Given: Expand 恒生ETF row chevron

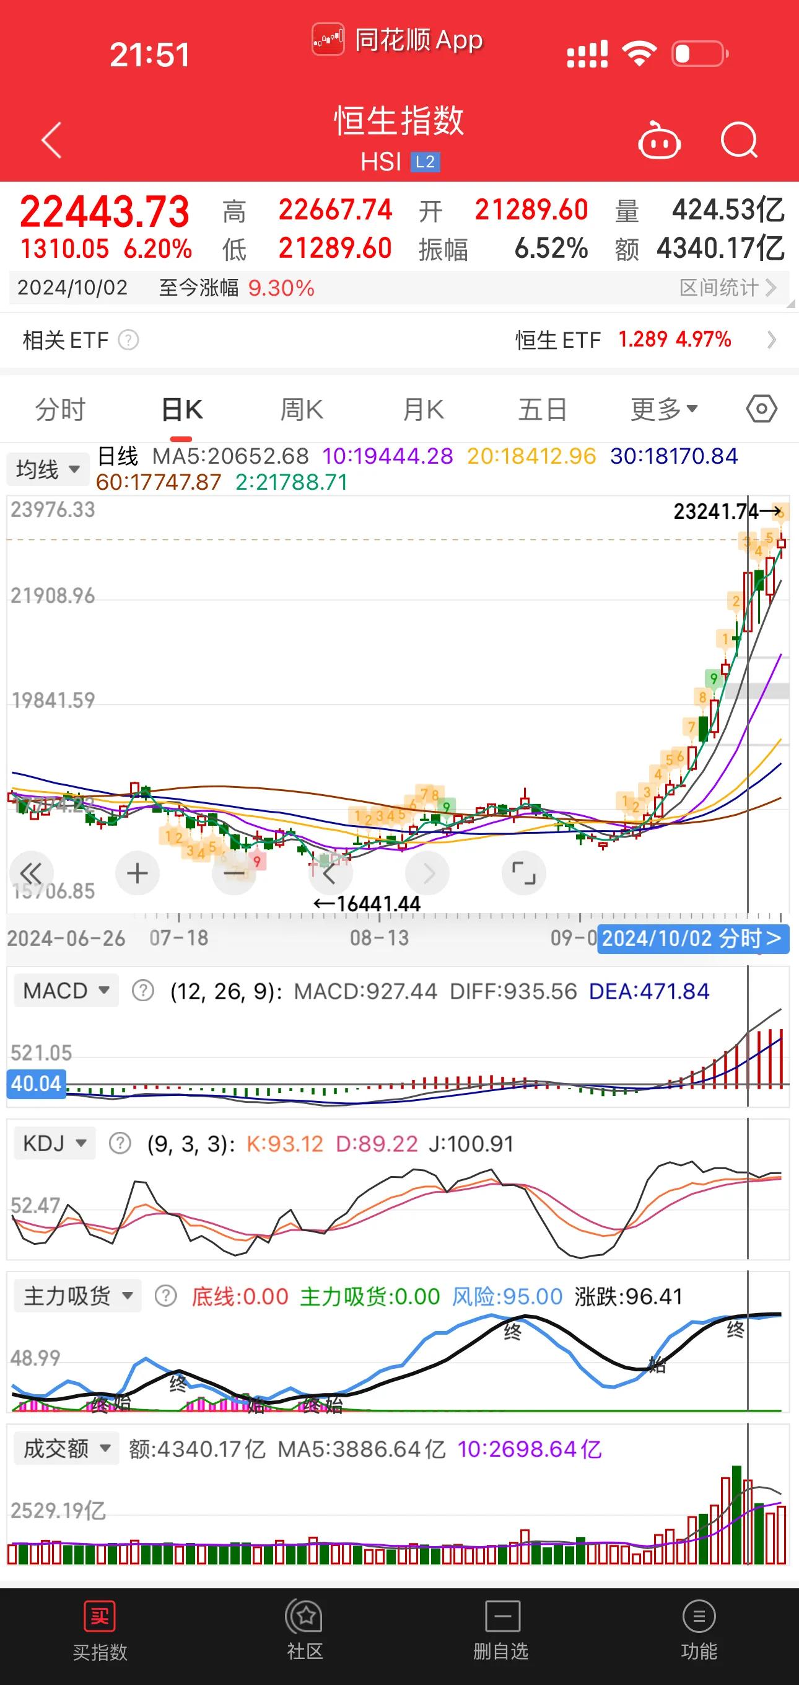Looking at the screenshot, I should [772, 340].
